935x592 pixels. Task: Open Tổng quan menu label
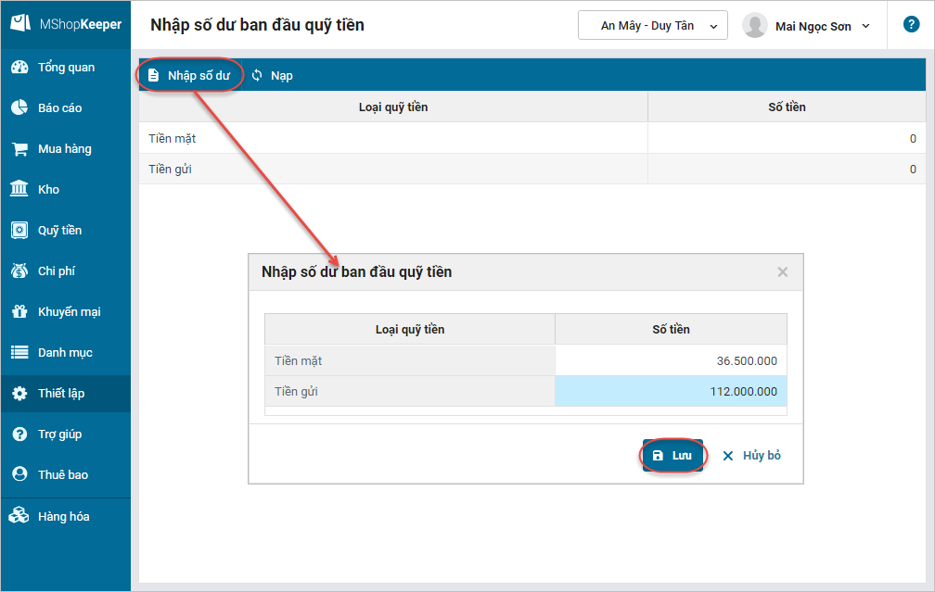(x=66, y=68)
